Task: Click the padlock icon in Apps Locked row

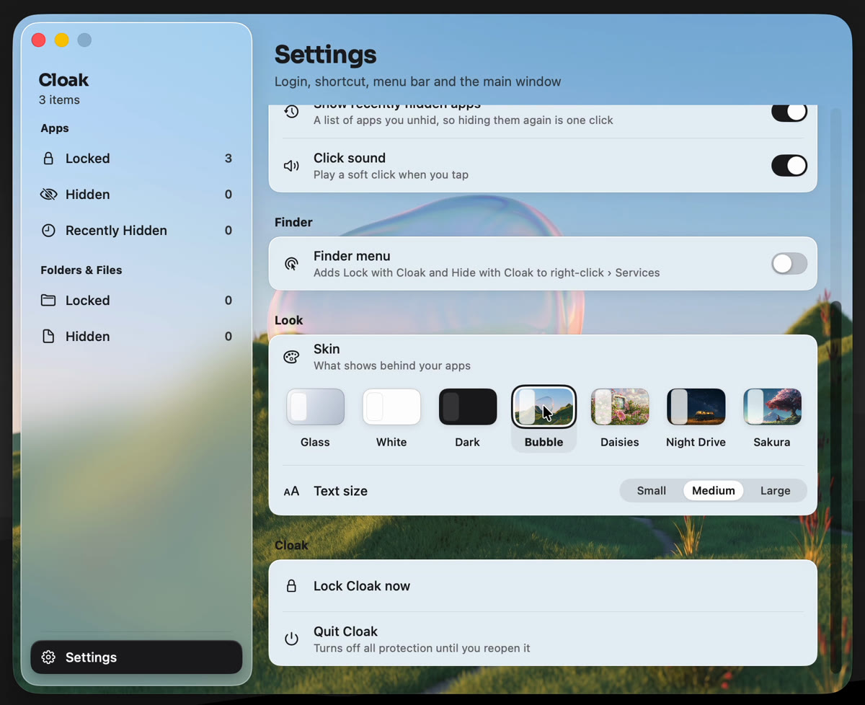Action: (x=48, y=159)
